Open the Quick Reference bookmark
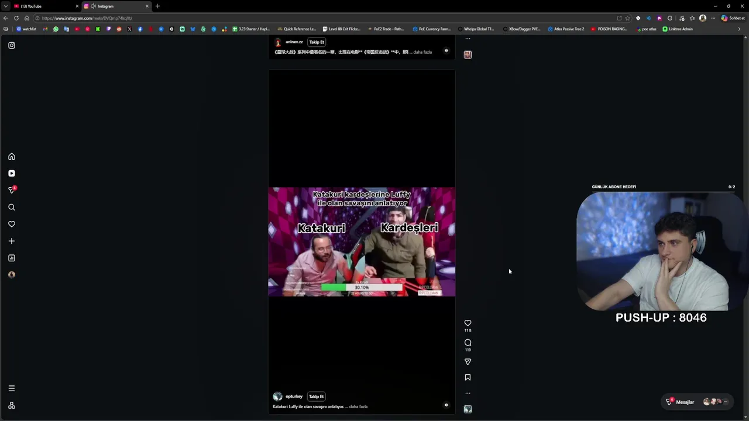Screen dimensions: 749x421 click(x=297, y=29)
